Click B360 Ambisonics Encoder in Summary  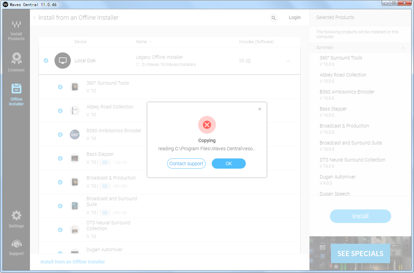pyautogui.click(x=347, y=92)
